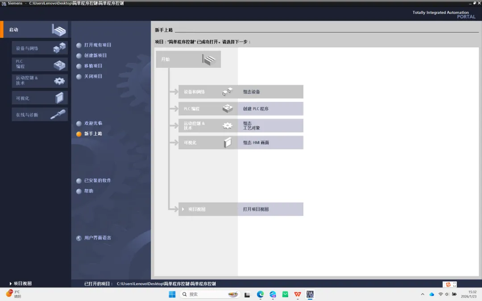The width and height of the screenshot is (482, 301).
Task: Open the second Edge-style browser icon
Action: [x=273, y=294]
